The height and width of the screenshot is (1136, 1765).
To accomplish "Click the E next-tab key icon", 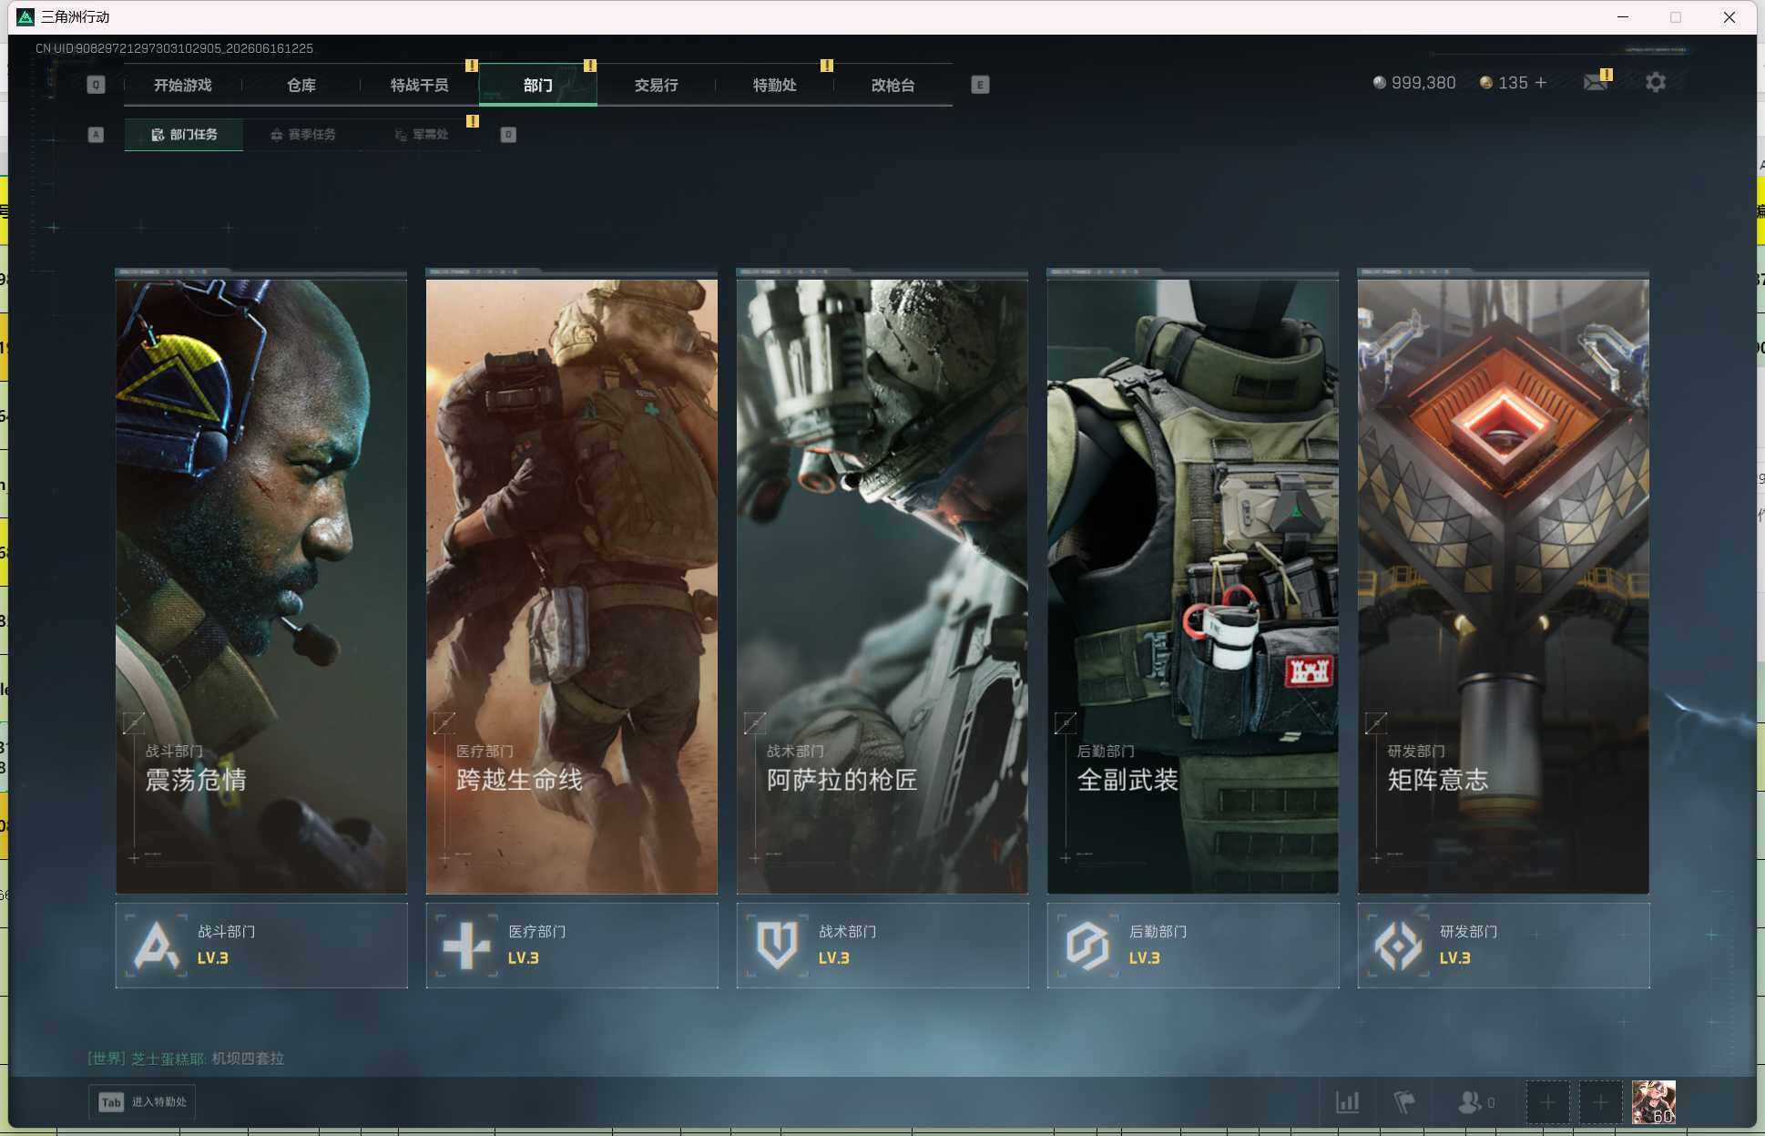I will pos(980,85).
